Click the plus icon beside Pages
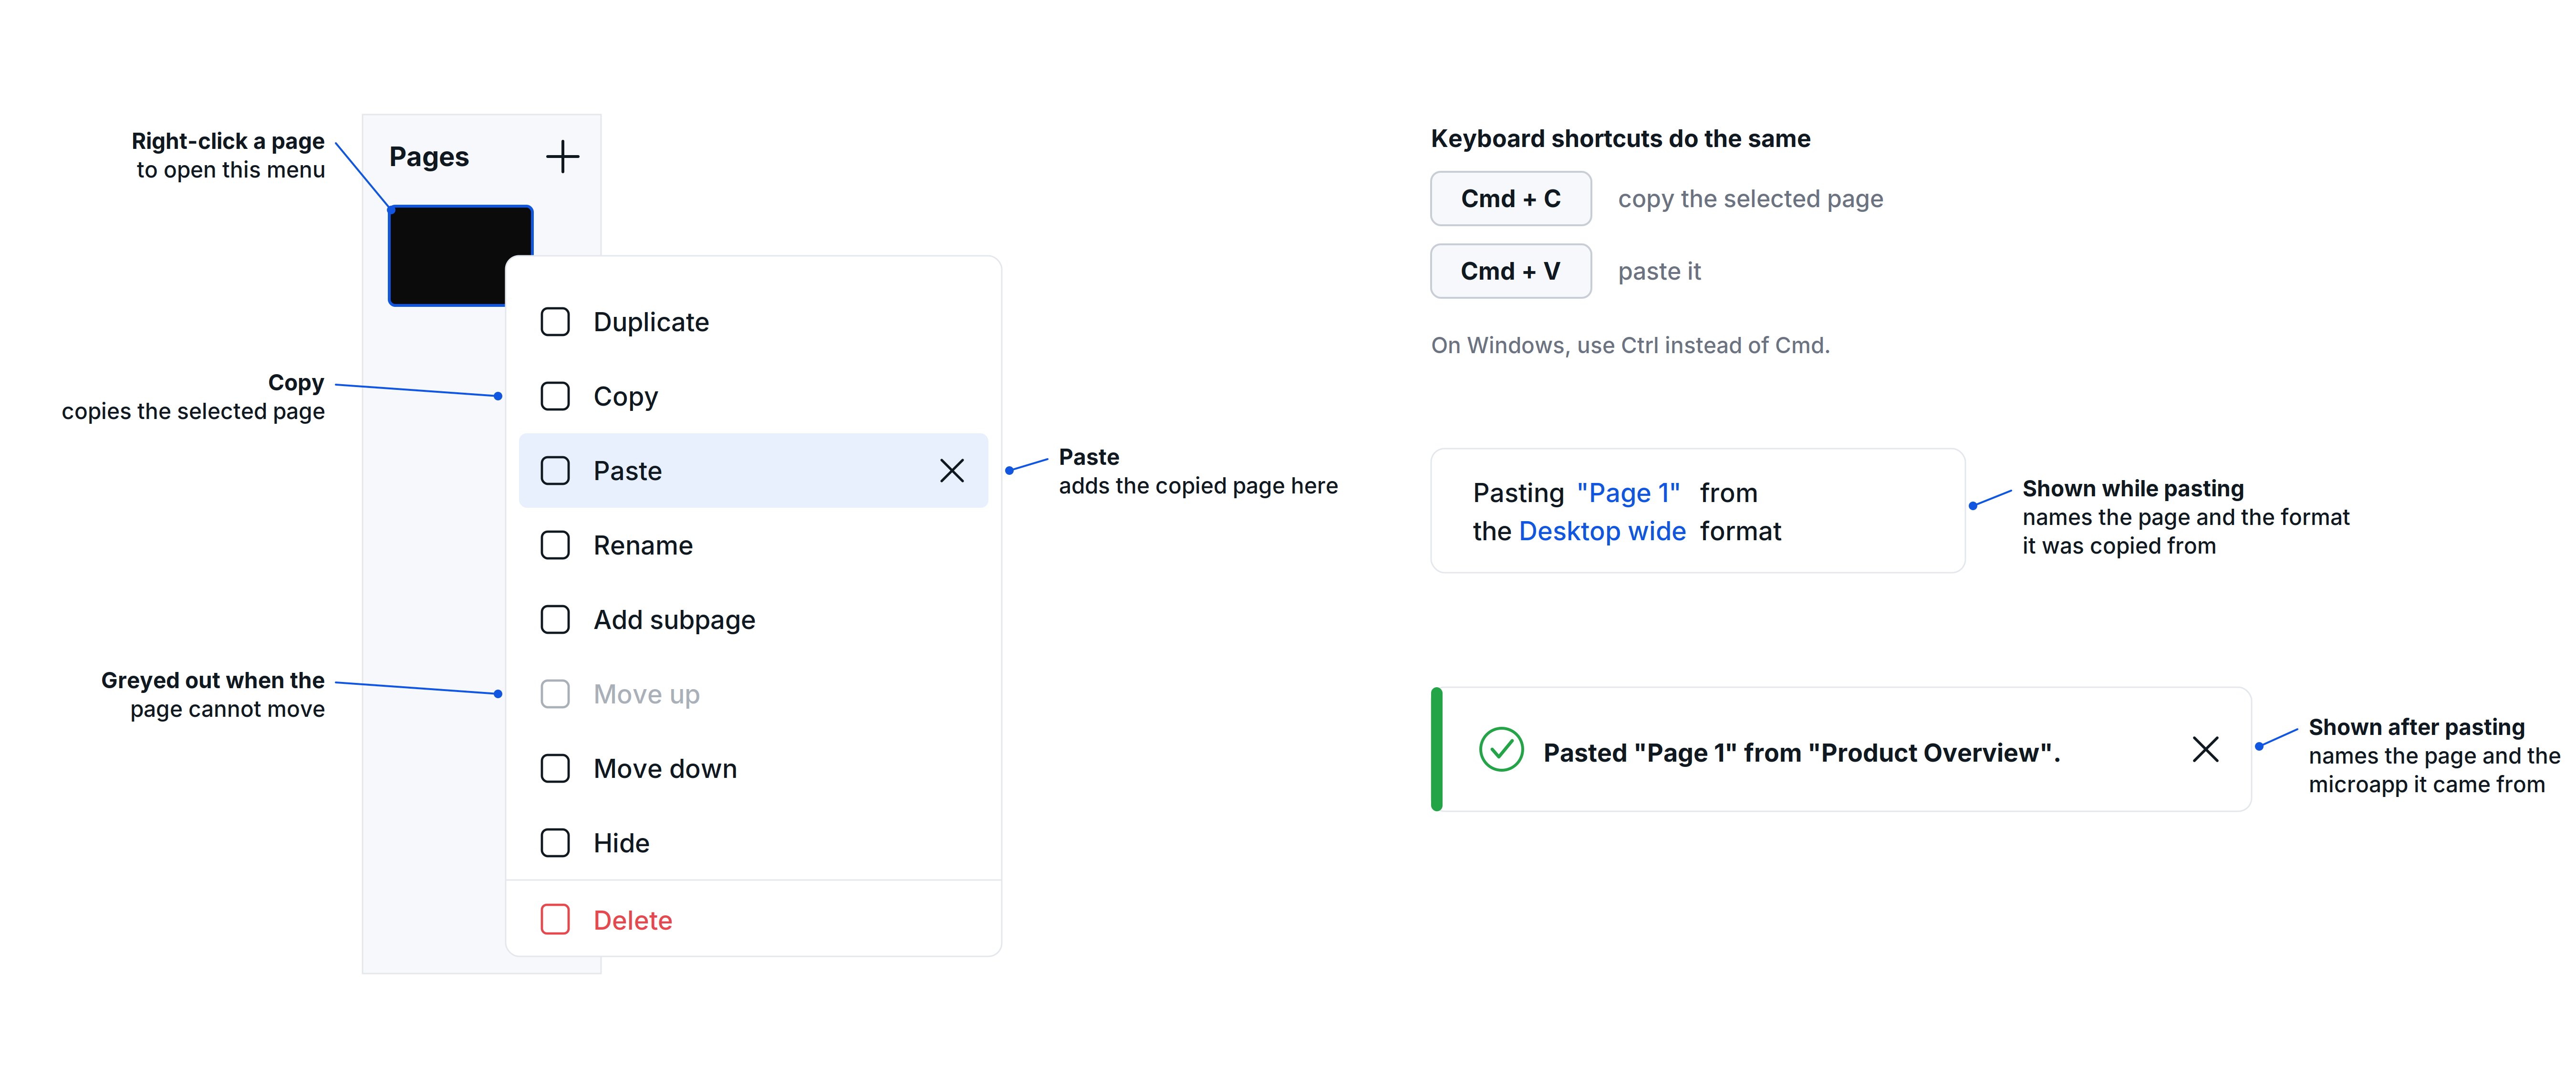Image resolution: width=2576 pixels, height=1069 pixels. (x=562, y=156)
